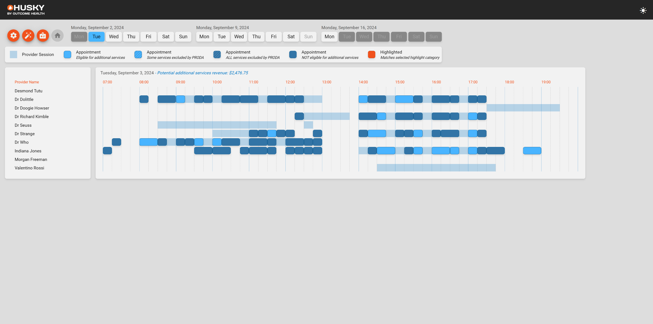Select Fri in week of September 2
Image resolution: width=653 pixels, height=324 pixels.
click(148, 36)
